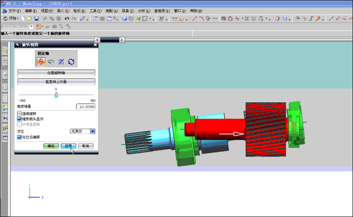Select the Spline wave tool
The width and height of the screenshot is (353, 217).
pyautogui.click(x=215, y=19)
